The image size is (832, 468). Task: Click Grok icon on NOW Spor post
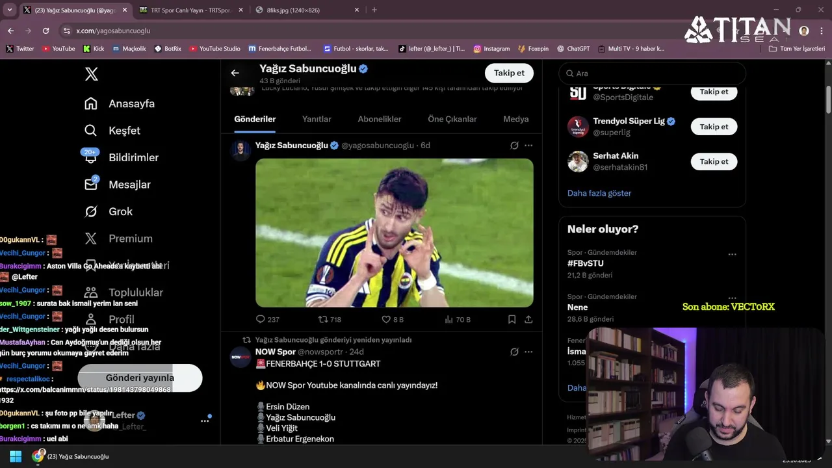coord(514,352)
